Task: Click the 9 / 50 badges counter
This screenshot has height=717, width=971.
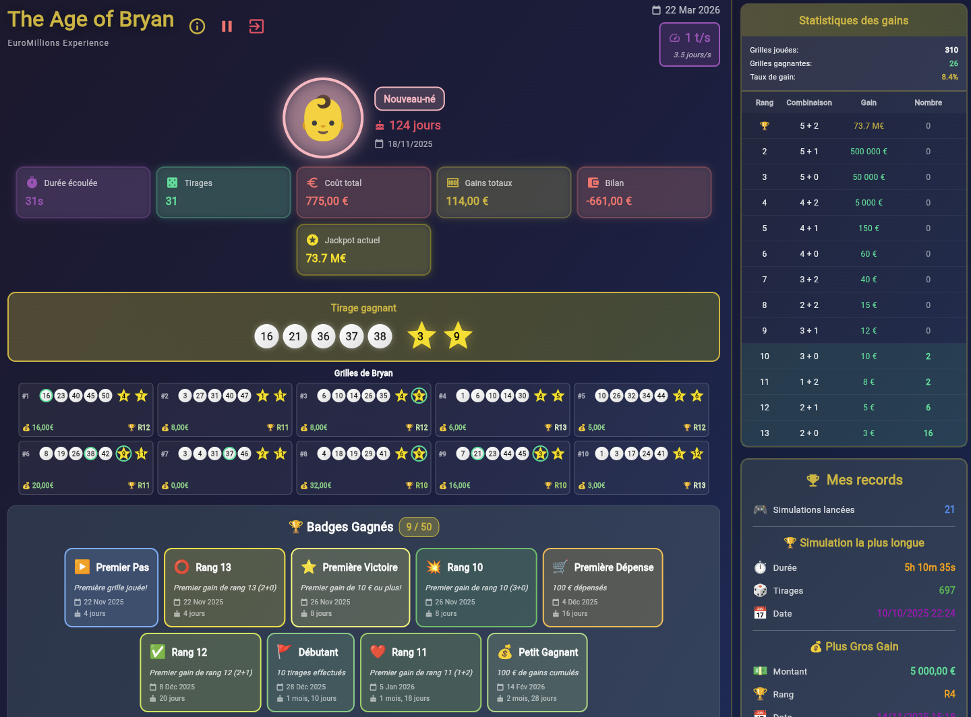Action: (419, 527)
